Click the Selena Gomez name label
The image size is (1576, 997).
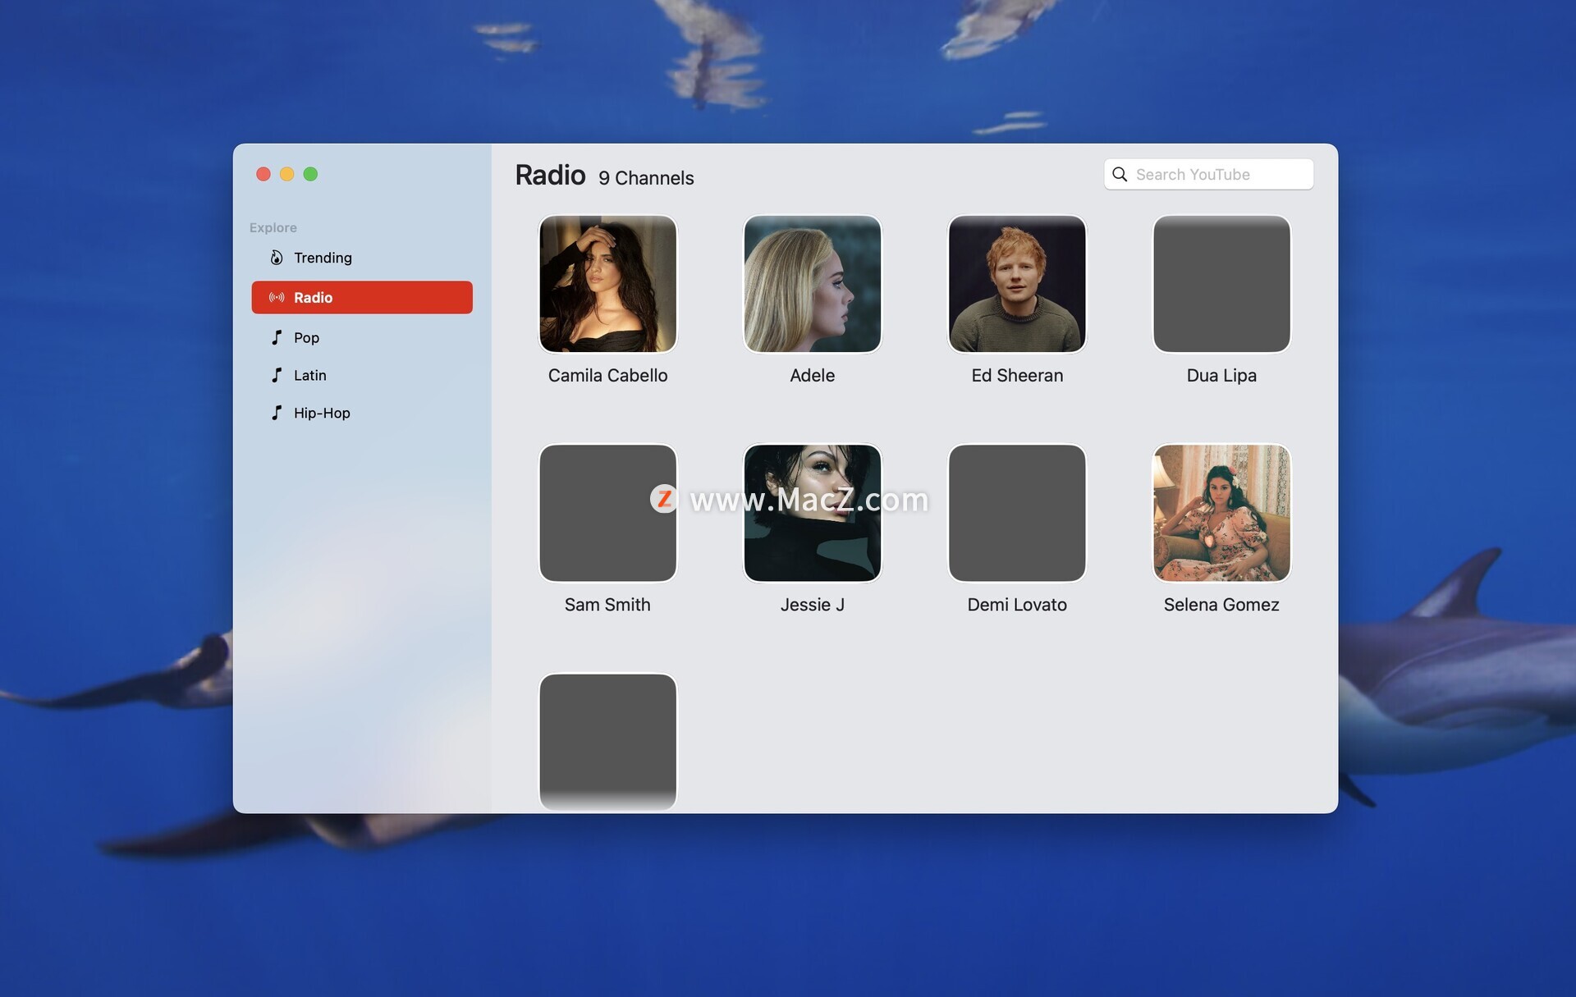pos(1221,605)
